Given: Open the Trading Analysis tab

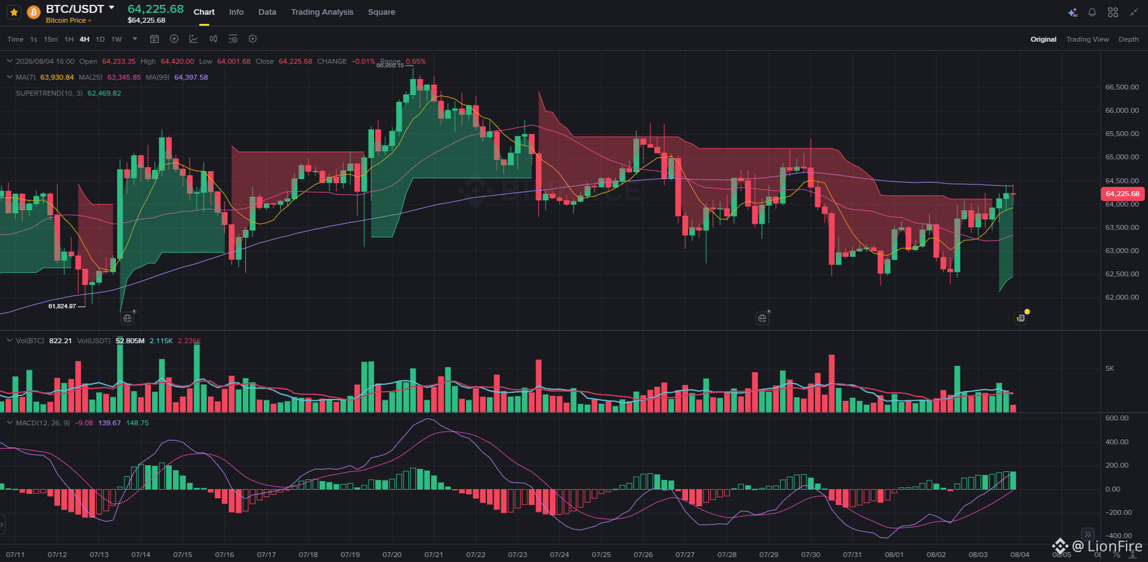Looking at the screenshot, I should [322, 12].
